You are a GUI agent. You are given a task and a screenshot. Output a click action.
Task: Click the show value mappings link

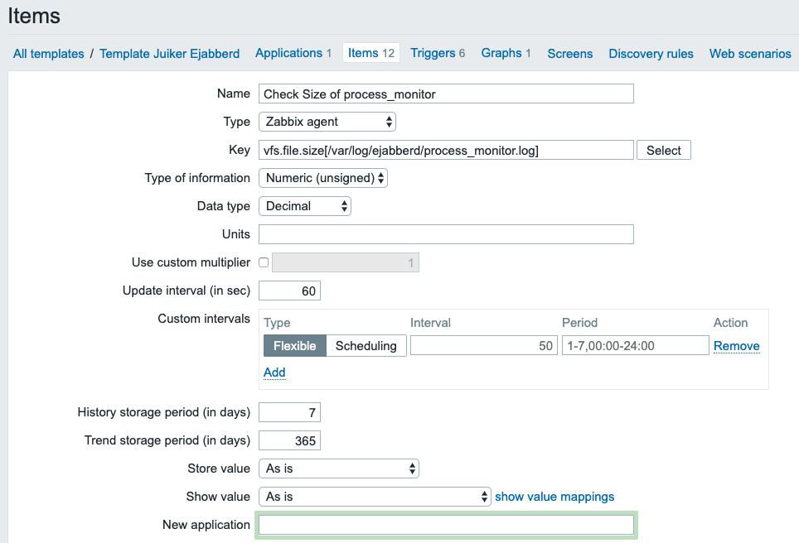tap(554, 497)
